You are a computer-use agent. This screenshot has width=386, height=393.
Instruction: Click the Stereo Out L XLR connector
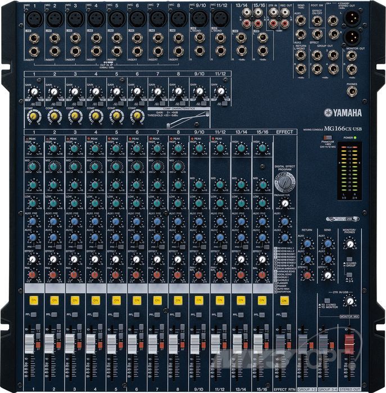(352, 17)
